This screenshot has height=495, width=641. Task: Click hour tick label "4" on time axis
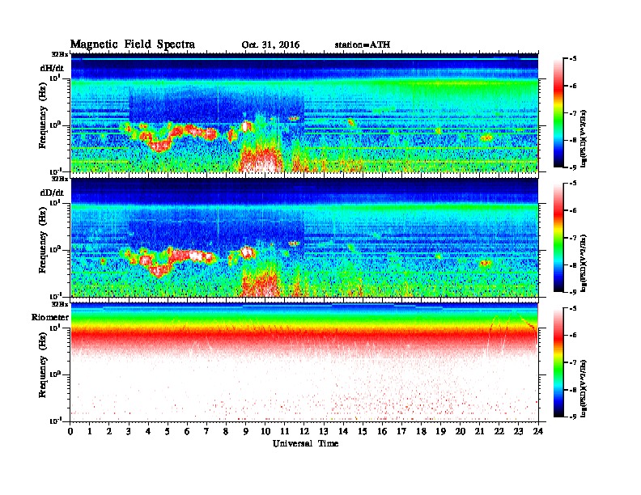click(148, 432)
